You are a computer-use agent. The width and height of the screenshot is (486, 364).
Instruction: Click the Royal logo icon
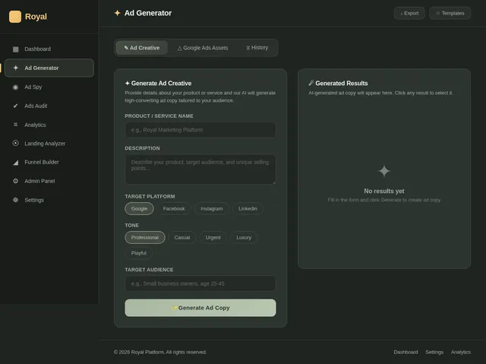15,17
